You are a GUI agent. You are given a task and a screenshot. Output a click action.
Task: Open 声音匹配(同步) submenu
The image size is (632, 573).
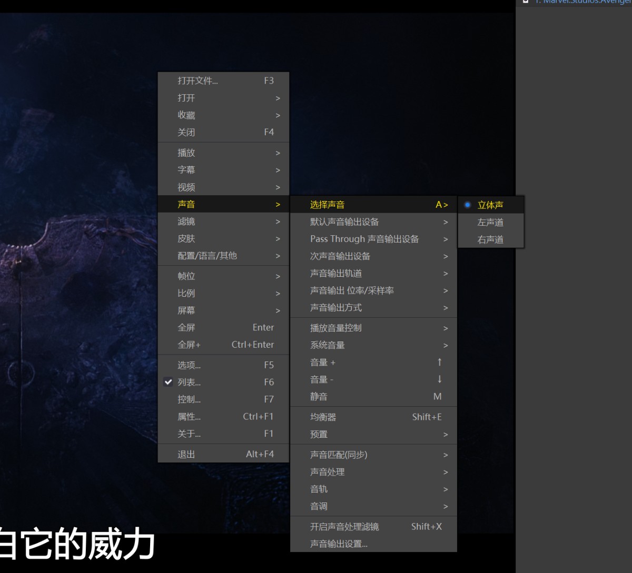pos(373,455)
